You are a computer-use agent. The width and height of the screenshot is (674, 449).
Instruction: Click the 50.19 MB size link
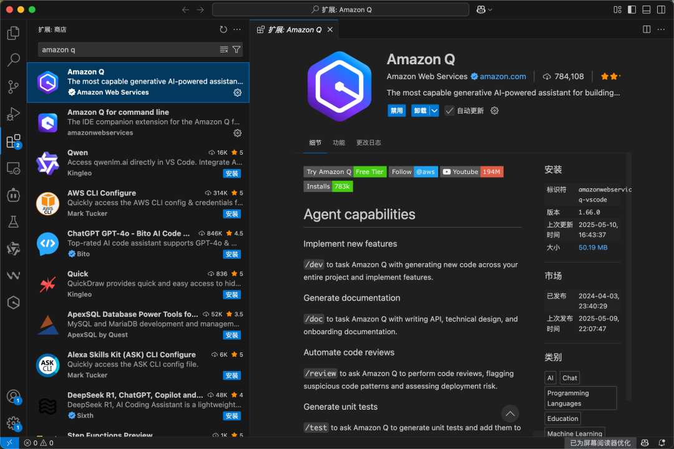(x=593, y=248)
